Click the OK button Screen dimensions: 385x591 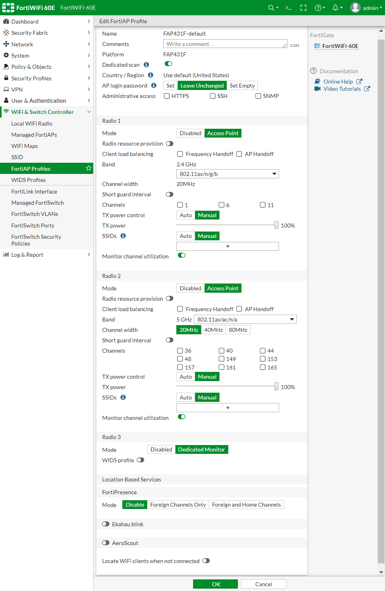click(x=215, y=584)
